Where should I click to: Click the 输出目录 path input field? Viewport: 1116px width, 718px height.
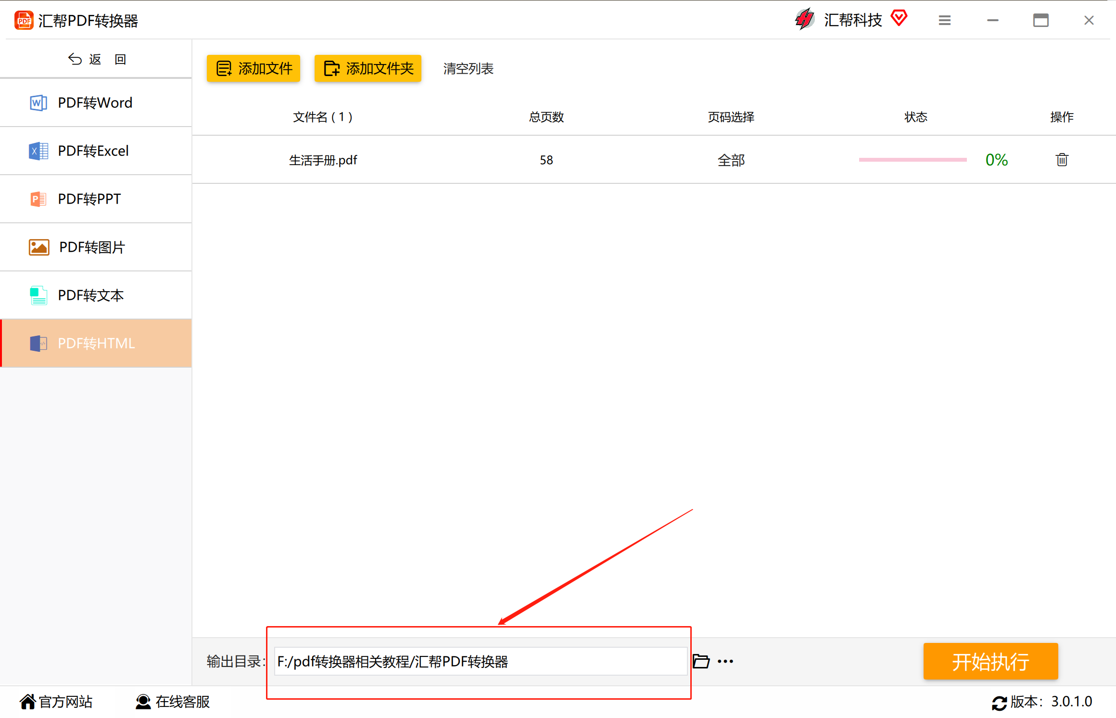481,661
